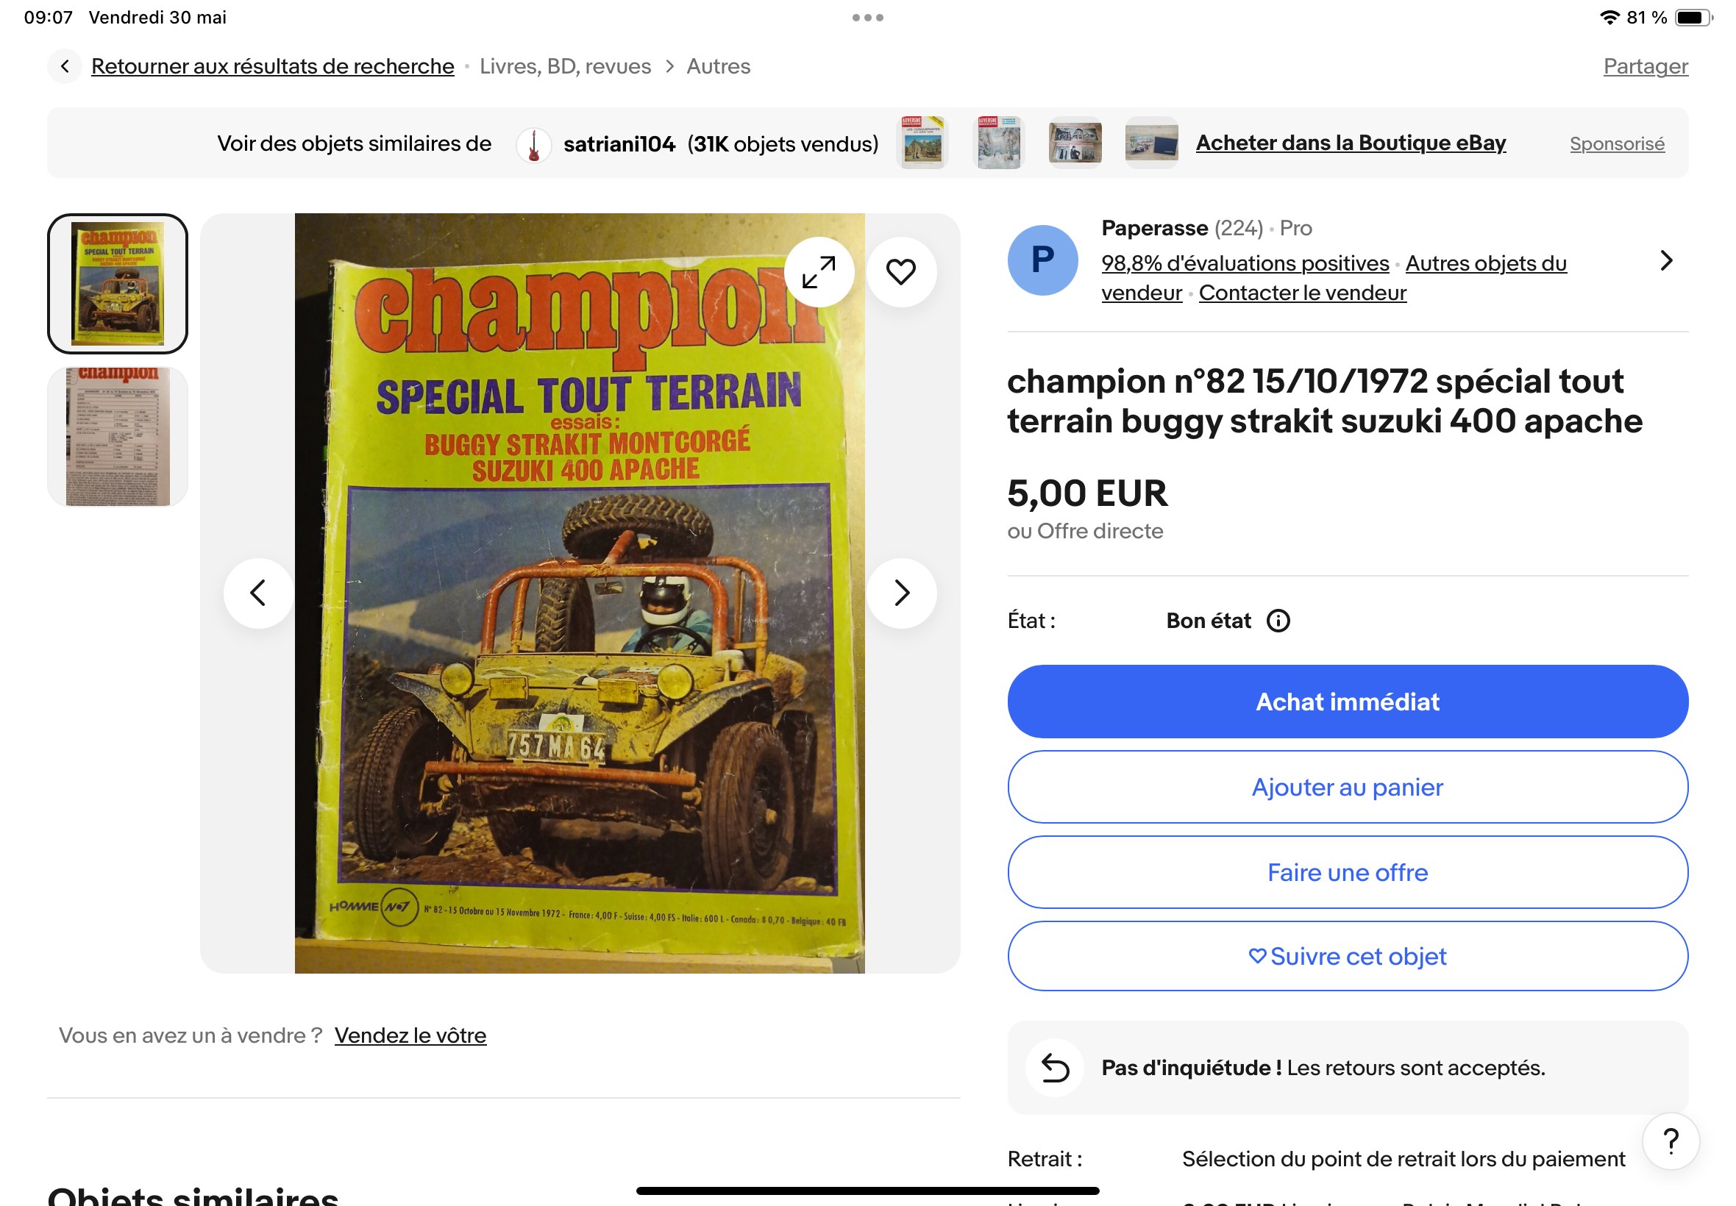The height and width of the screenshot is (1206, 1736).
Task: Show next product photo
Action: tap(900, 593)
